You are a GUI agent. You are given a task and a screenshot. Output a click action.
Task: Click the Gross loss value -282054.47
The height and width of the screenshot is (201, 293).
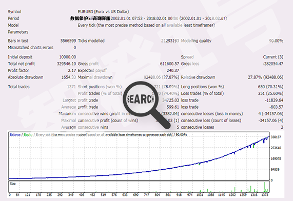273,64
